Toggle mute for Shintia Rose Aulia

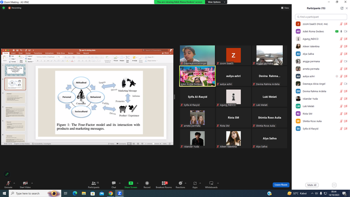[x=341, y=121]
